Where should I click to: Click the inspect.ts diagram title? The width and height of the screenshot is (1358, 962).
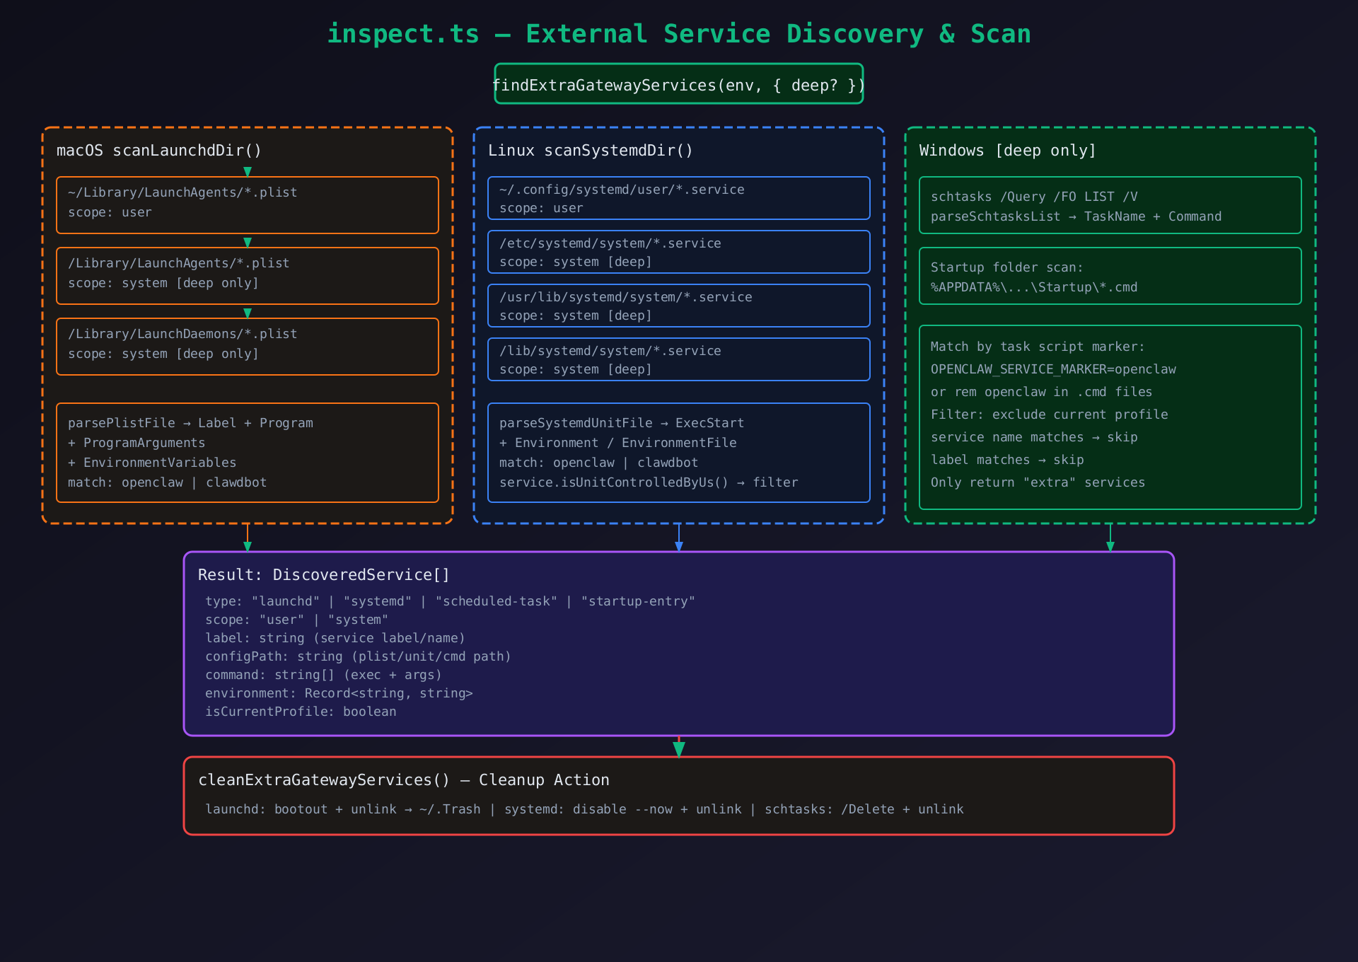pos(678,34)
